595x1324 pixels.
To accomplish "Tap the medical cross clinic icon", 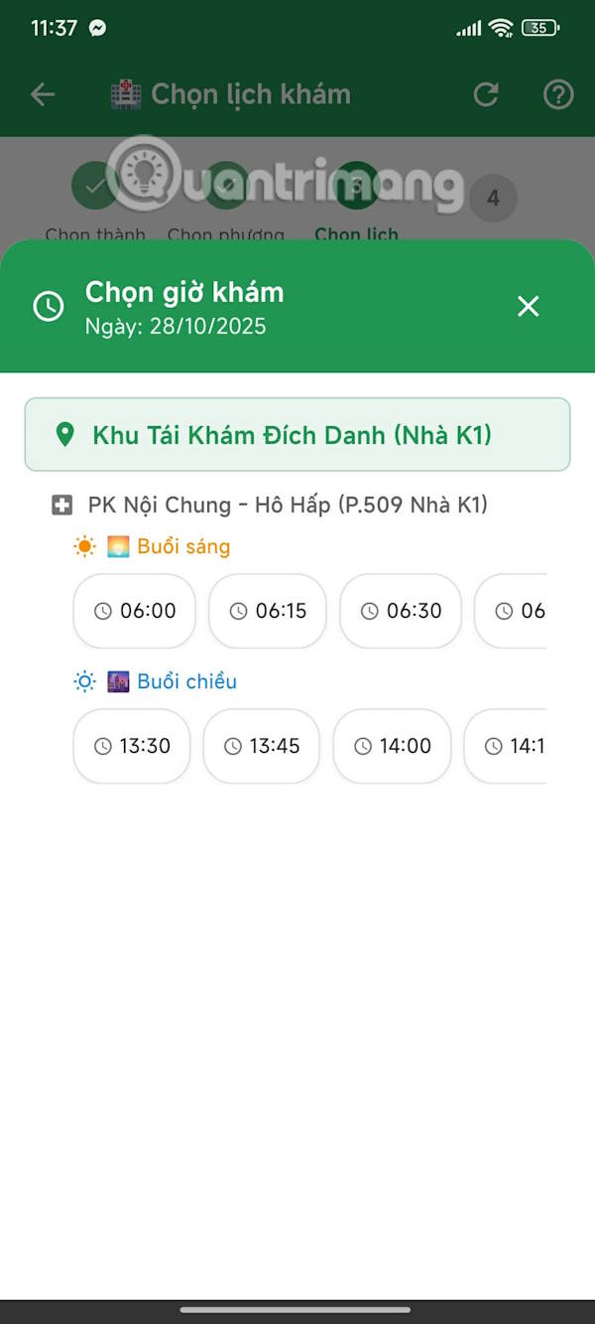I will point(61,506).
